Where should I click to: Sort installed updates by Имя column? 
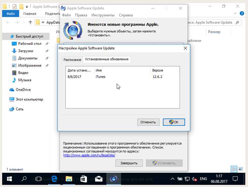pos(122,70)
